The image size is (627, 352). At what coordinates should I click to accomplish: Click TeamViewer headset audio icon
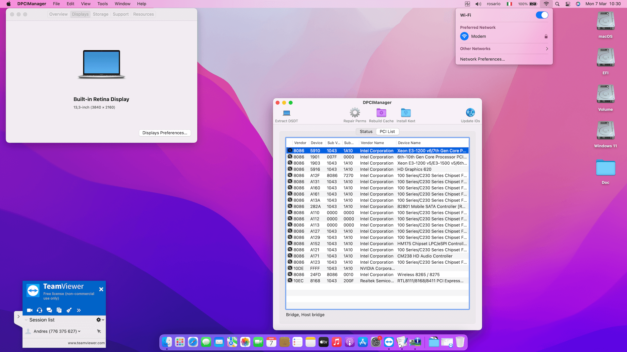pos(40,310)
